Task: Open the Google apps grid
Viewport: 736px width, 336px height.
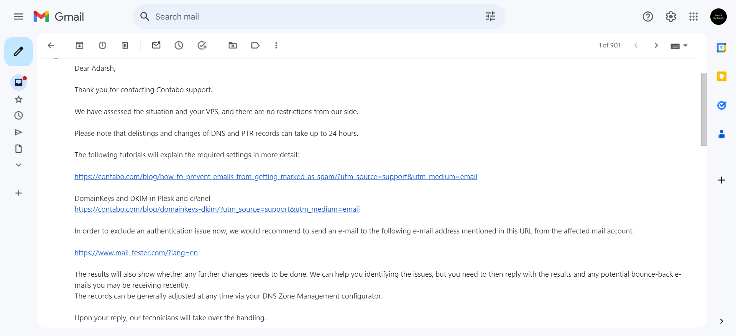Action: coord(693,16)
